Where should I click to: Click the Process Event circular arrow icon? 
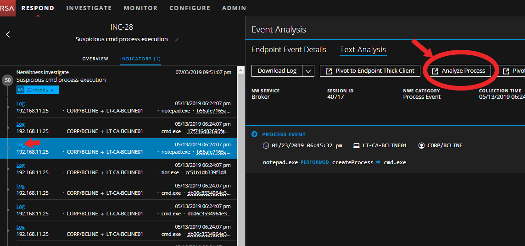click(x=255, y=134)
